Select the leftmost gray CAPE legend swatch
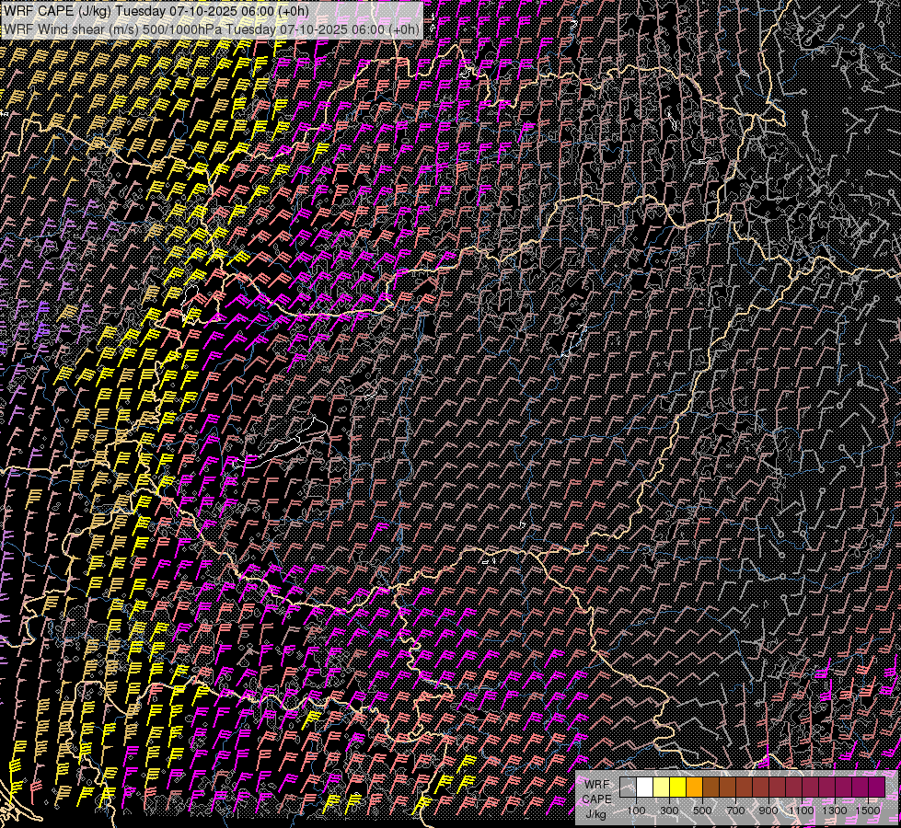 tap(628, 787)
